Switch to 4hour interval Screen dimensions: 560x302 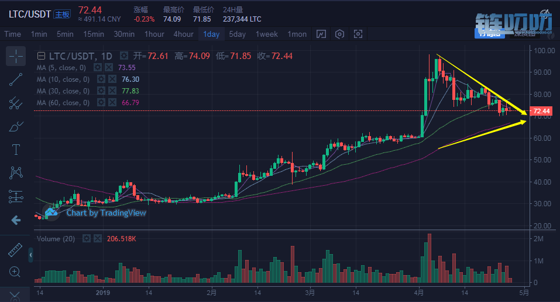point(184,34)
